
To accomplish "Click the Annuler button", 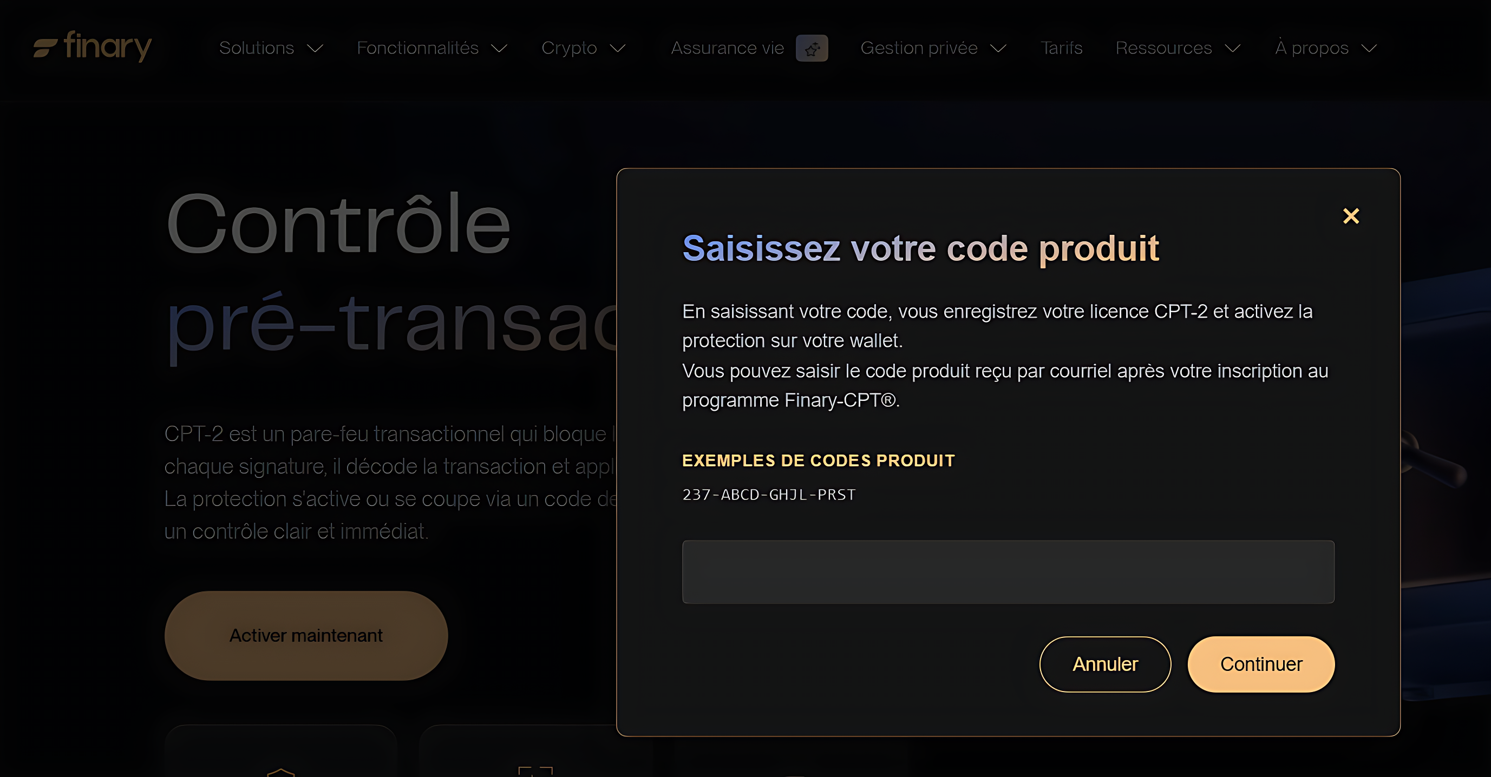I will click(1104, 663).
